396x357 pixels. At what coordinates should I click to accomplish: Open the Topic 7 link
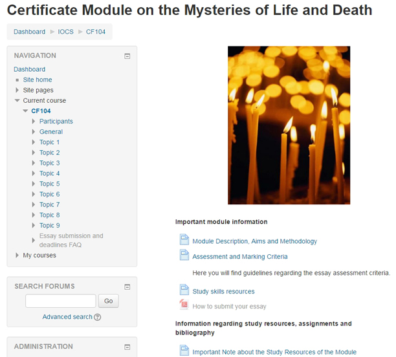[49, 204]
